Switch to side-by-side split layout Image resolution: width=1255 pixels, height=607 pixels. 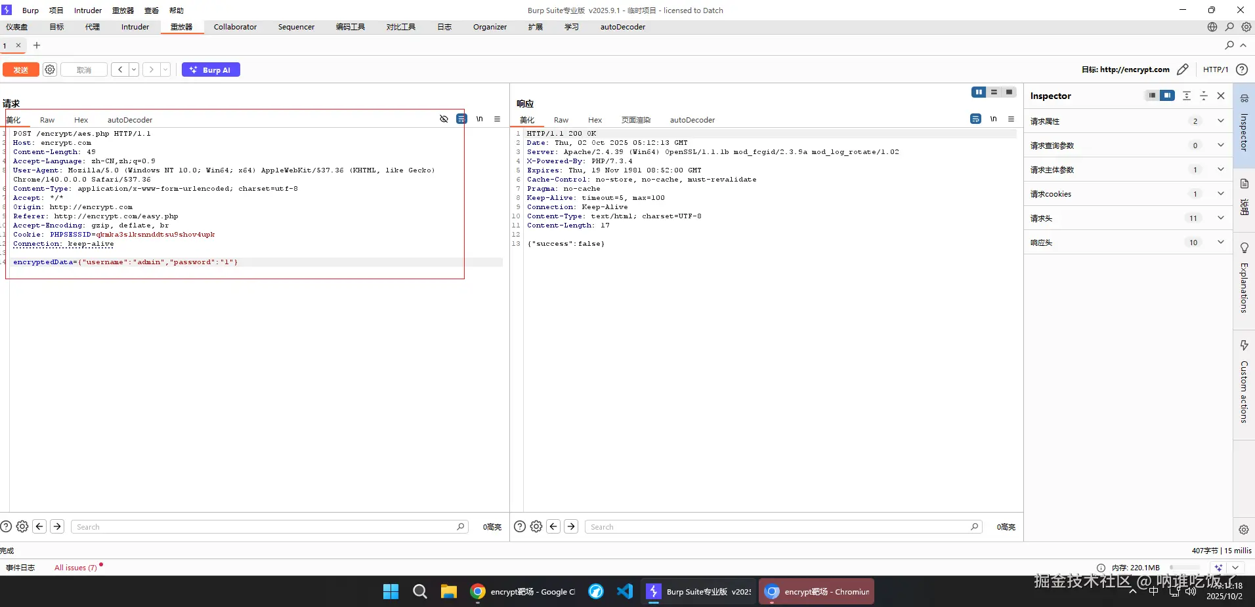979,92
